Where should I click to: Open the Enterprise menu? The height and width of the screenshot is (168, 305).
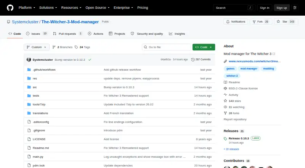(x=123, y=8)
